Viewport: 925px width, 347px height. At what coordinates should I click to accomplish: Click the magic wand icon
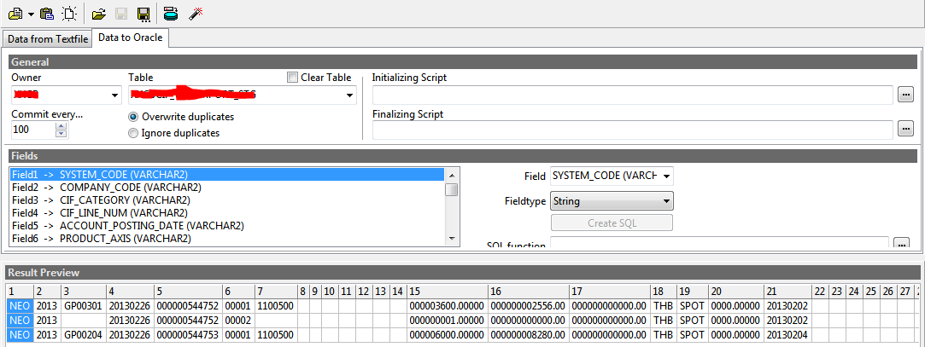tap(195, 14)
